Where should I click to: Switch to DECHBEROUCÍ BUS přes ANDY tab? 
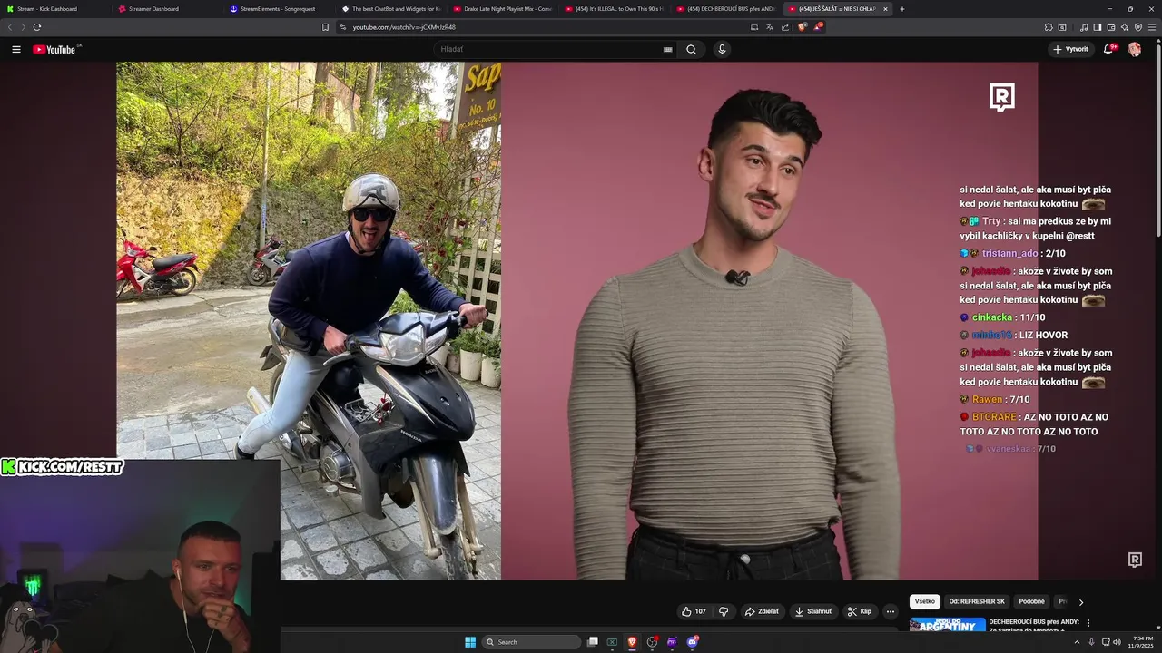pos(726,9)
